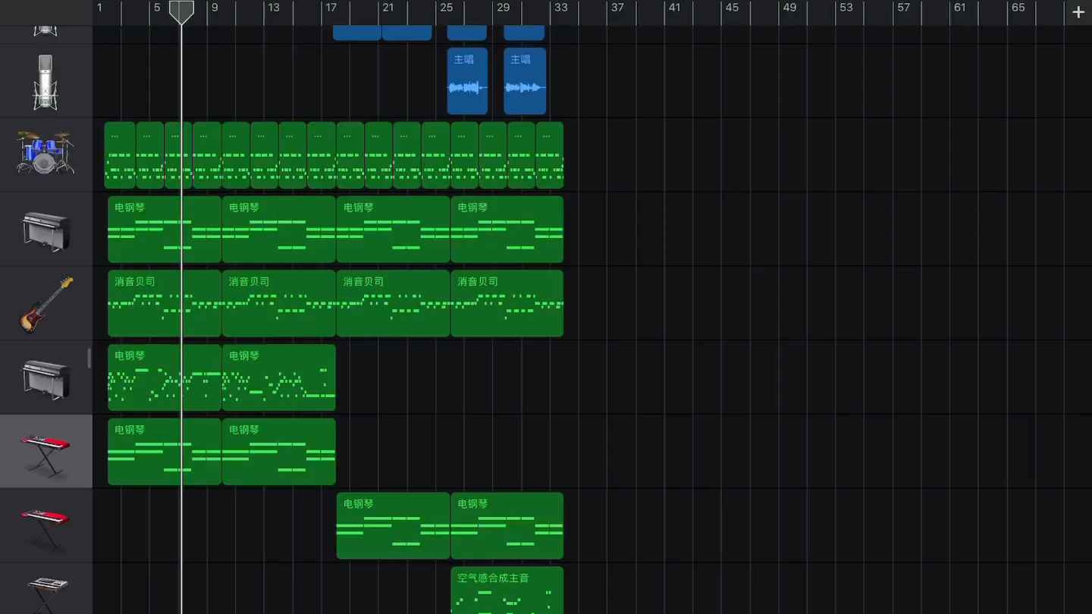Select bar 9 电钢琴 region on track above bass
1092x614 pixels.
click(x=279, y=229)
